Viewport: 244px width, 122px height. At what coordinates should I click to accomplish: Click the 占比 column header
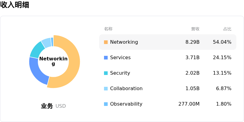coord(227,29)
